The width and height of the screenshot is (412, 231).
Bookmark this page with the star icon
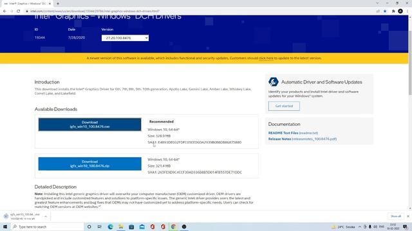385,11
